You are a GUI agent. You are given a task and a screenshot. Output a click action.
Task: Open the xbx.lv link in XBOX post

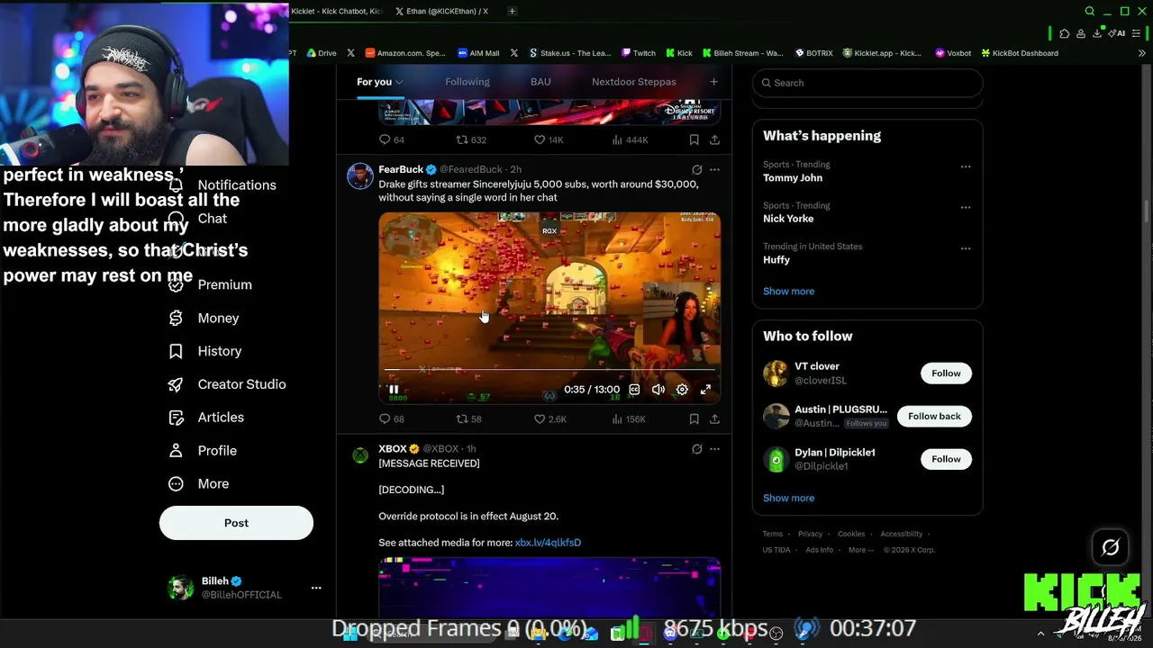click(548, 543)
